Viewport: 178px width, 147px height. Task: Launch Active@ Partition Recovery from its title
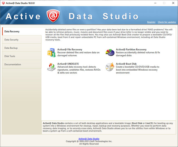tap(131, 50)
